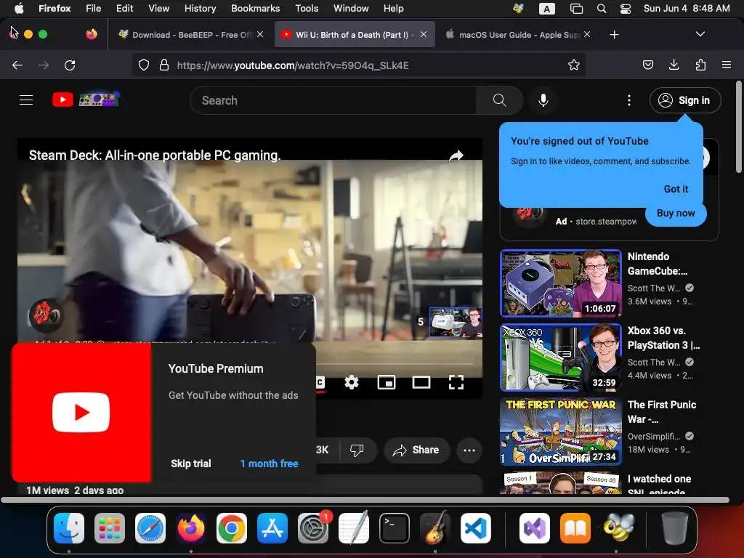Screen dimensions: 744x558
Task: Open YouTube settings three-dot menu
Action: point(628,100)
